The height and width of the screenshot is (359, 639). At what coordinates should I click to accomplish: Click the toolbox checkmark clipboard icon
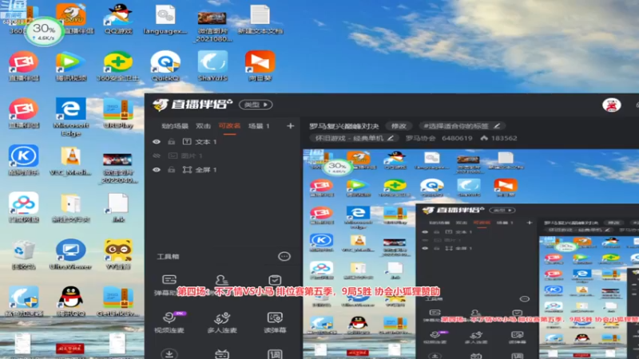point(275,280)
